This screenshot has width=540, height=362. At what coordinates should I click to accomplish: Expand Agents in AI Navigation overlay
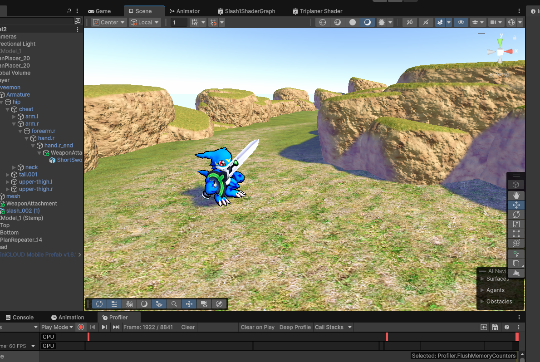pos(482,290)
